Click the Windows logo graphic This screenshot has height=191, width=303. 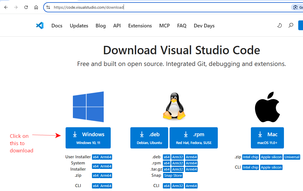coord(88,106)
